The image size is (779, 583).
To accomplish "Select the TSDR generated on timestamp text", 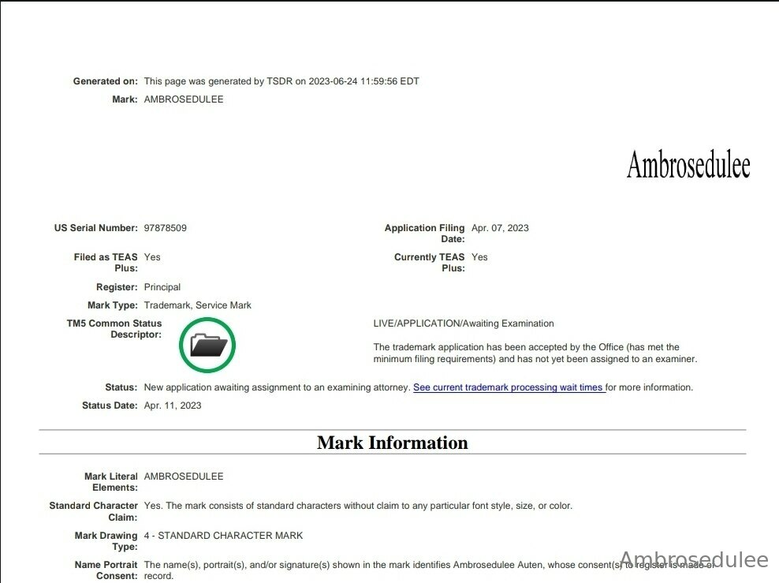I will click(x=281, y=81).
